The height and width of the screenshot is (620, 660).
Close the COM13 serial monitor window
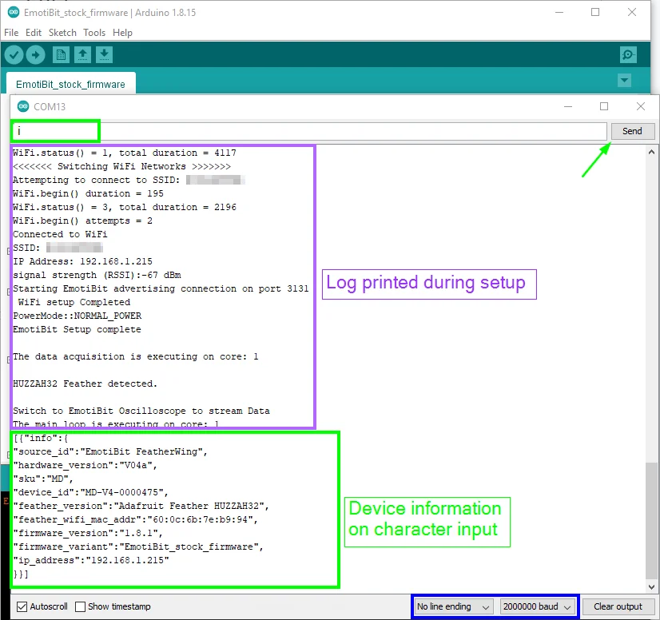[640, 106]
